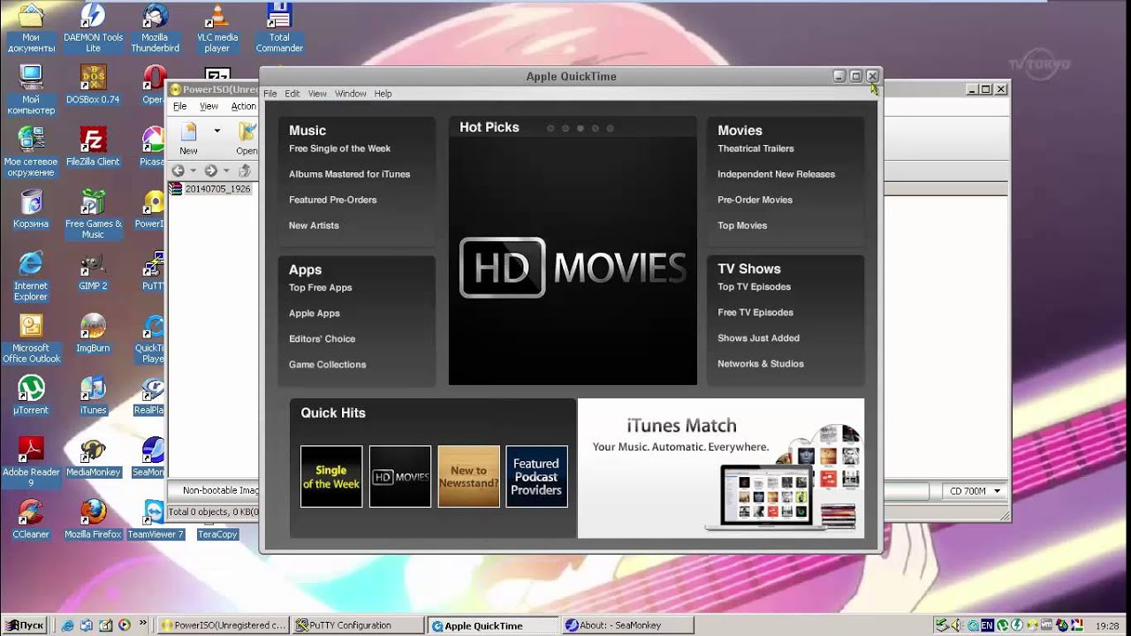Viewport: 1131px width, 636px height.
Task: Open Free Single of the Week link
Action: pyautogui.click(x=339, y=148)
